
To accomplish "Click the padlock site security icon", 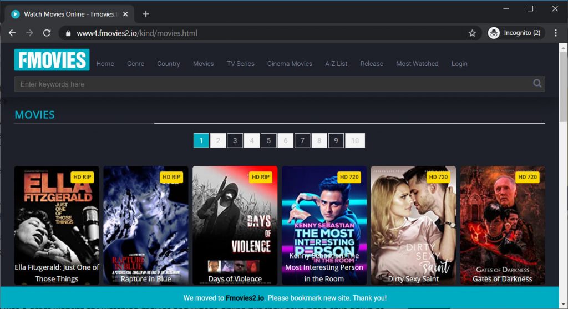I will tap(68, 33).
